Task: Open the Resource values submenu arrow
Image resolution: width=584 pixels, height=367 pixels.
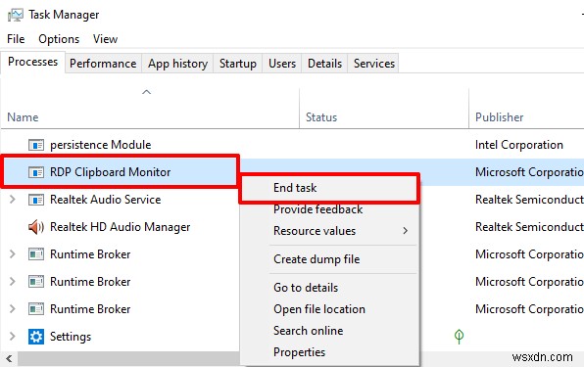Action: tap(406, 231)
